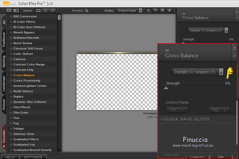
Task: Open Daylight To Tungsten dropdown in small top panel
Action: point(208,30)
